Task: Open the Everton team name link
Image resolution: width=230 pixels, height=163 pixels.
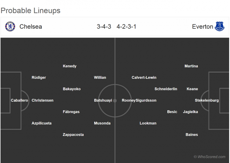Action: click(x=203, y=27)
